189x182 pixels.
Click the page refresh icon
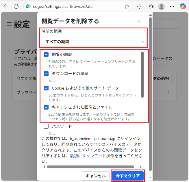point(16,6)
